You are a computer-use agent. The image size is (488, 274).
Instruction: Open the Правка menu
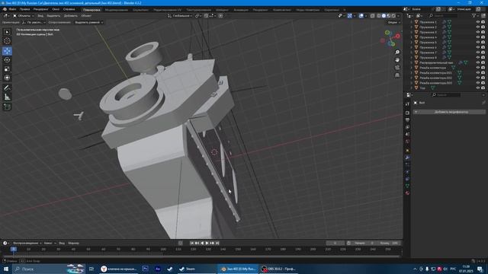coord(24,9)
